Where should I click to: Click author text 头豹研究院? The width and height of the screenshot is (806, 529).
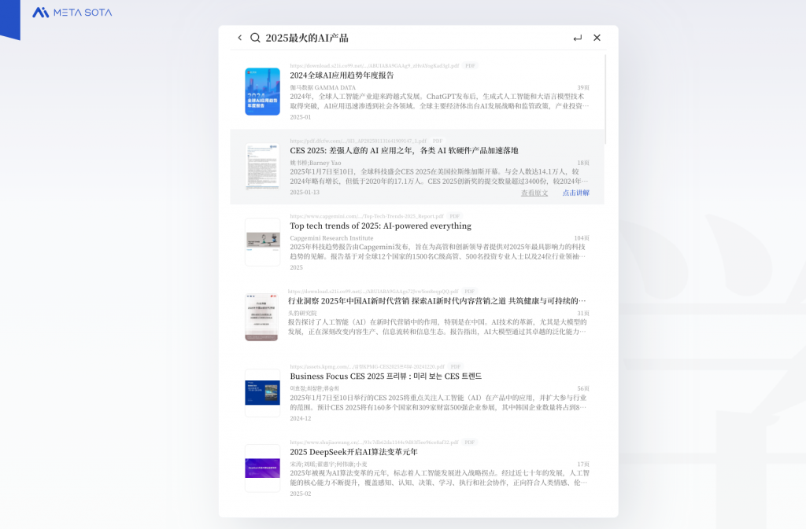pos(302,314)
